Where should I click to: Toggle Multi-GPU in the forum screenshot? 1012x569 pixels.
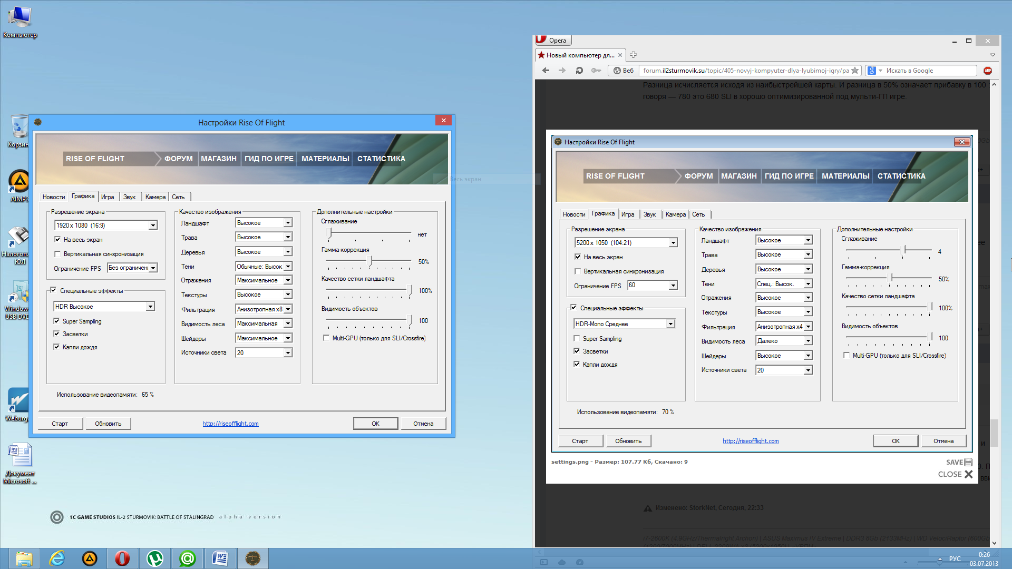point(846,356)
